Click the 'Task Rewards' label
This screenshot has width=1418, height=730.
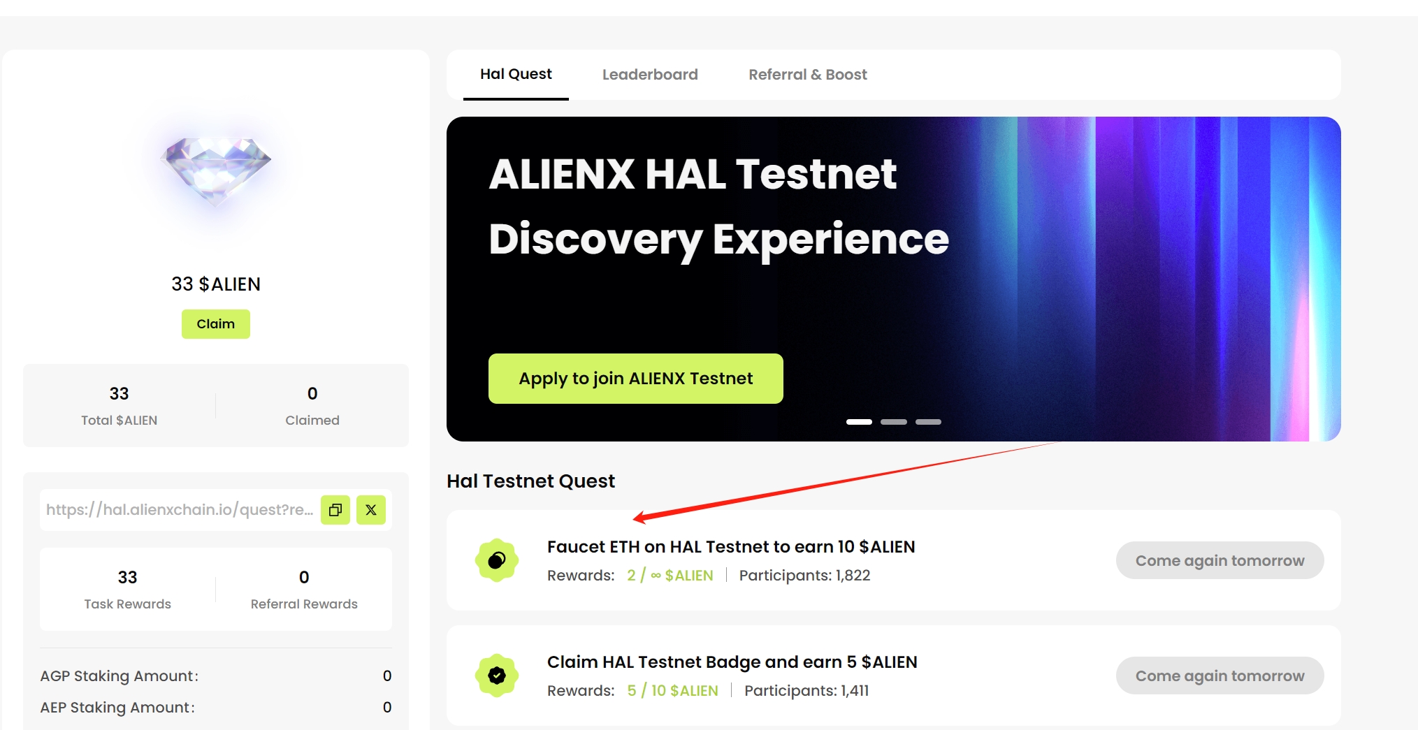(x=128, y=604)
